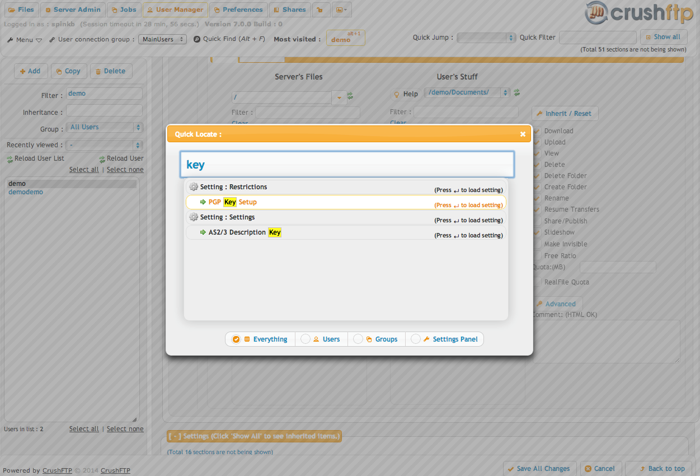Open the image dropdown tab in top bar
Image resolution: width=700 pixels, height=476 pixels.
[x=341, y=10]
